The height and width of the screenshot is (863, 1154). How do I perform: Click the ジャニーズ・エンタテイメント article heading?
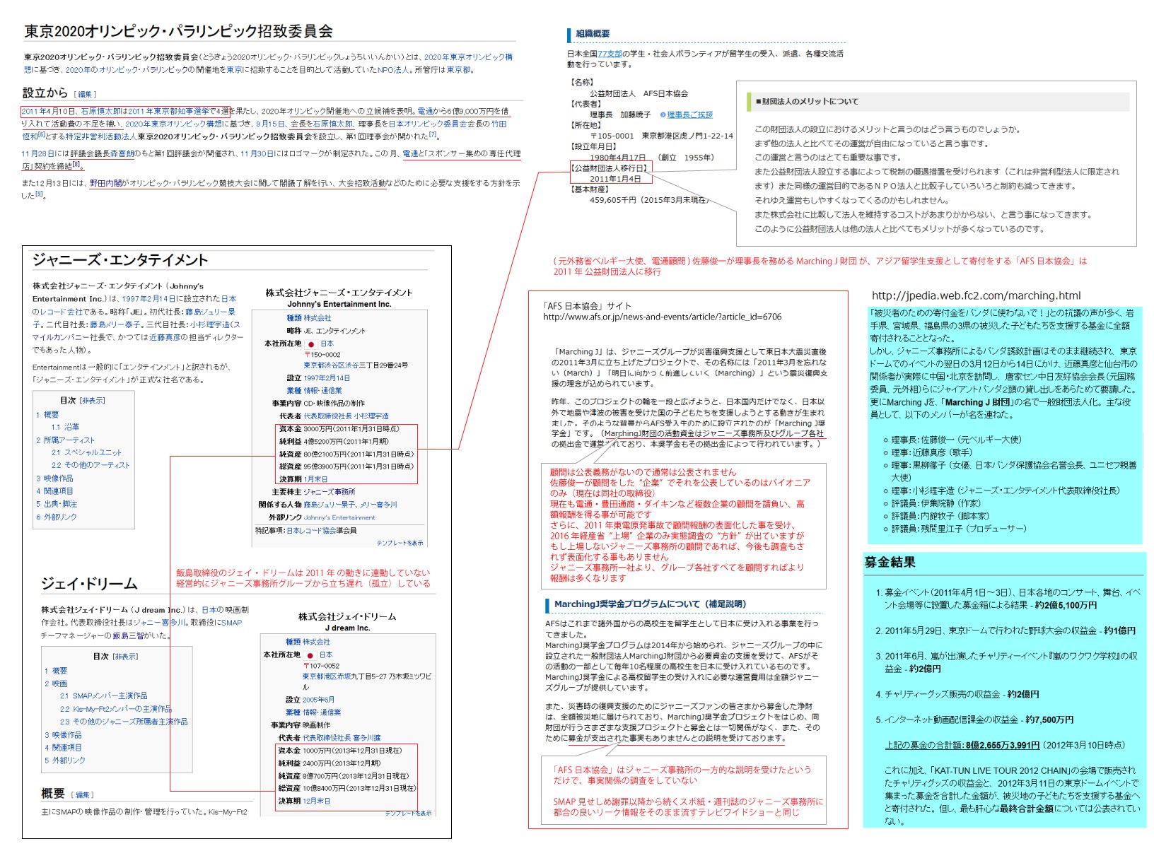120,260
